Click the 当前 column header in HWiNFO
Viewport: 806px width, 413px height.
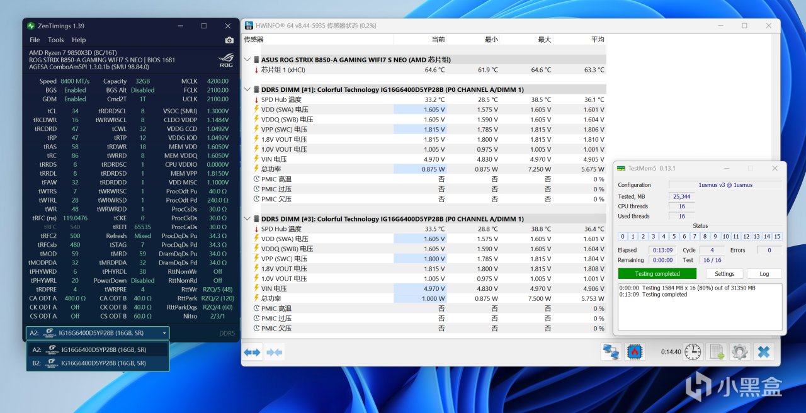(438, 40)
